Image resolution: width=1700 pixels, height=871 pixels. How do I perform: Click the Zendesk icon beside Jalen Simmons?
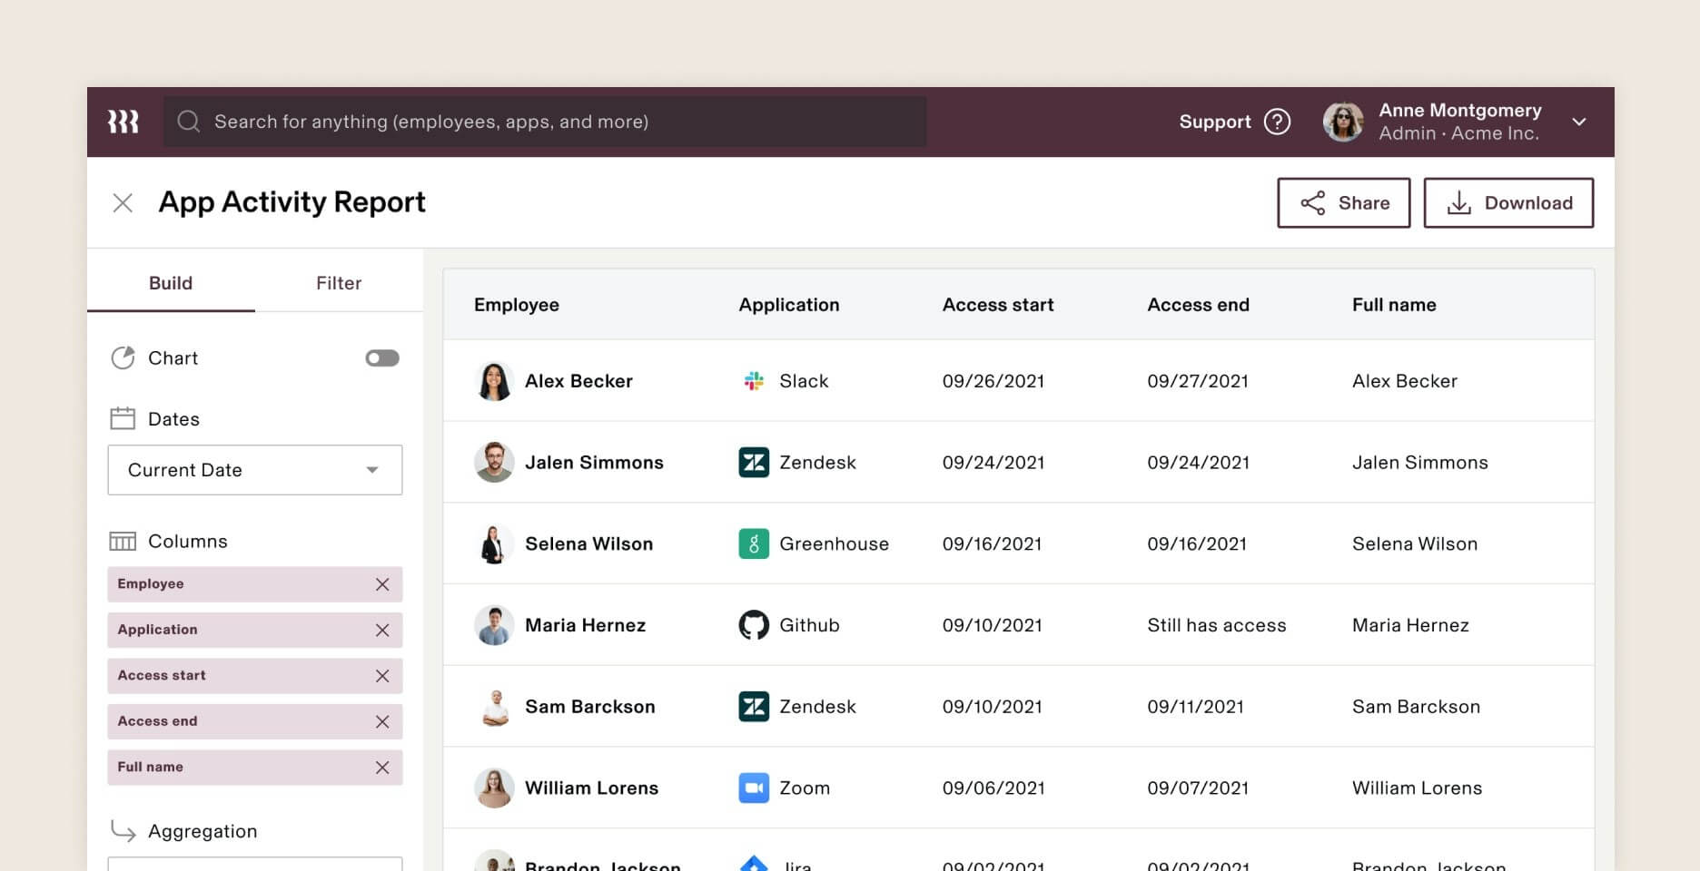[753, 462]
